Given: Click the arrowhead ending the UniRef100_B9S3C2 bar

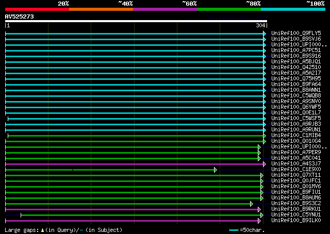Looking at the screenshot, I should point(252,204).
